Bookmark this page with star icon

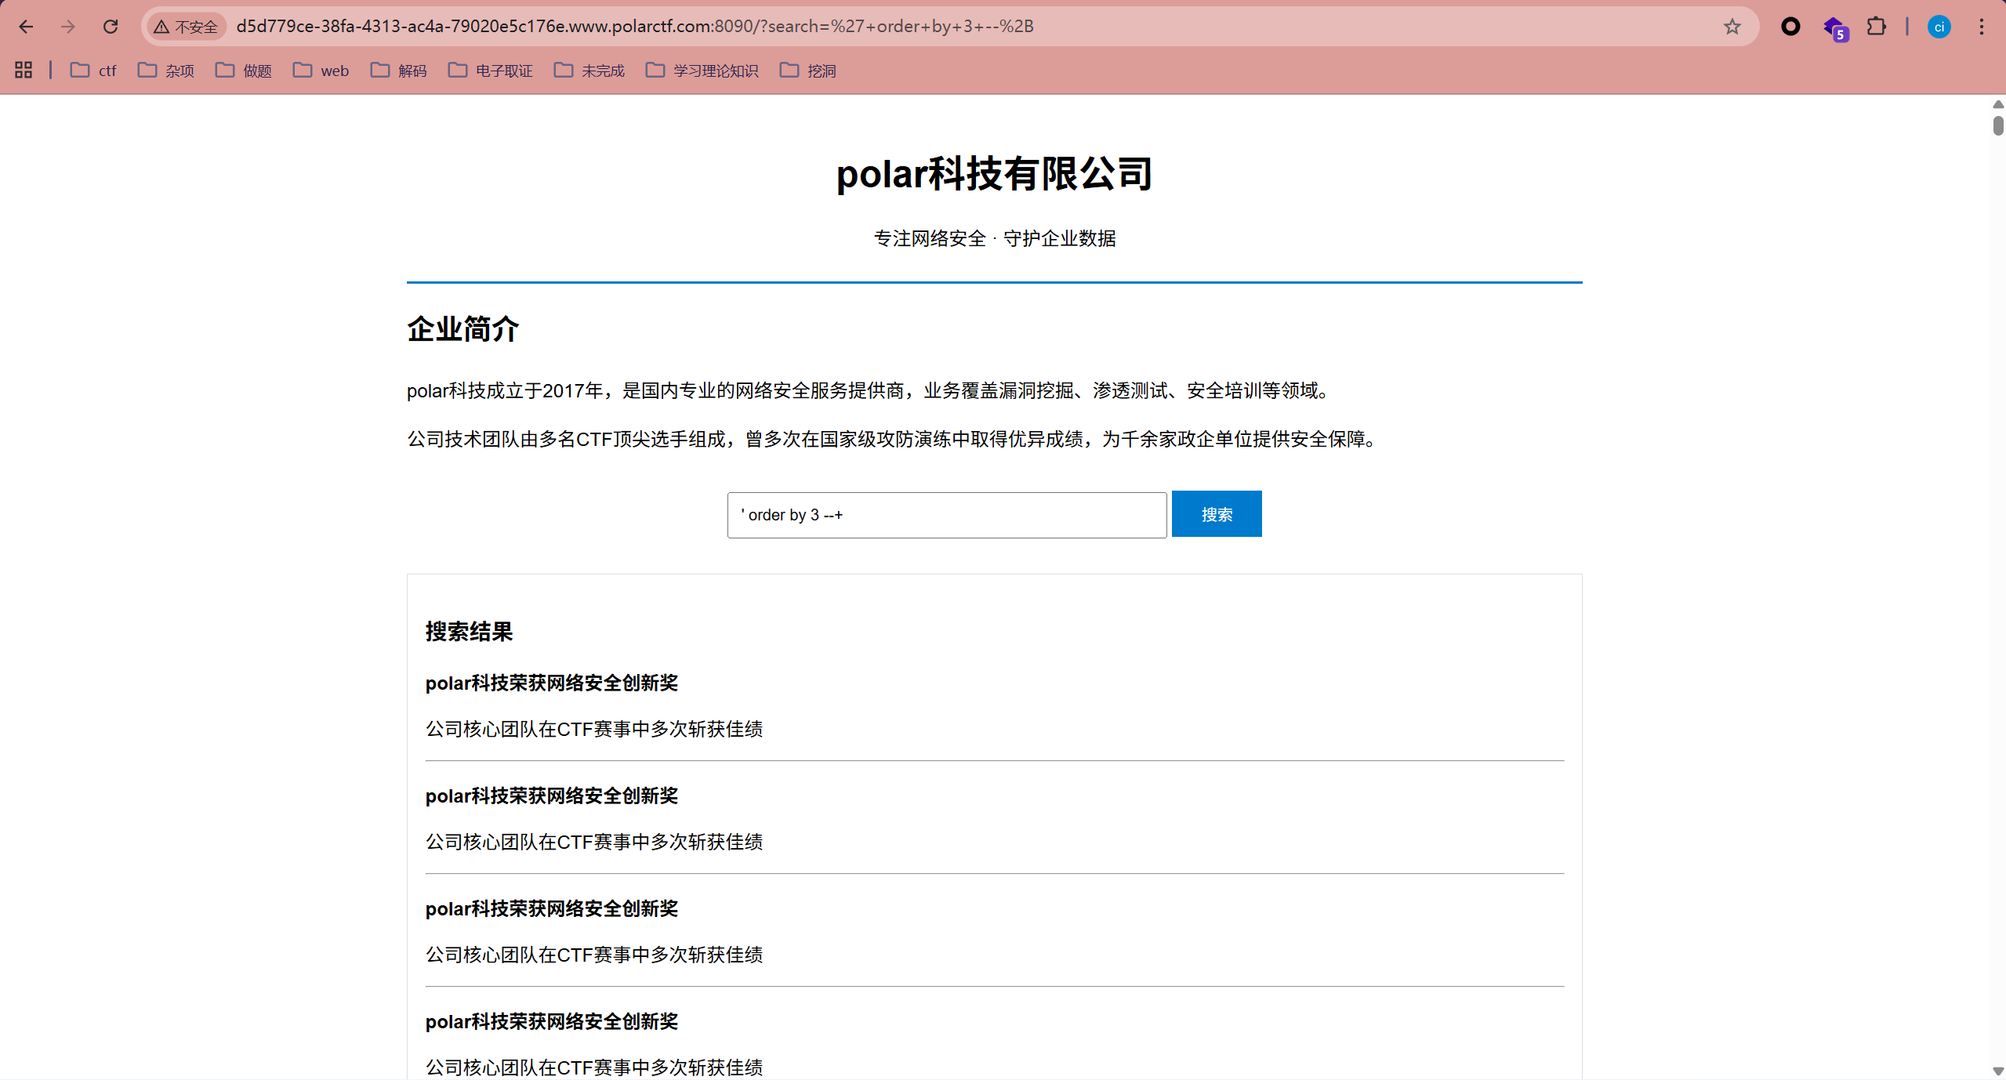tap(1732, 27)
